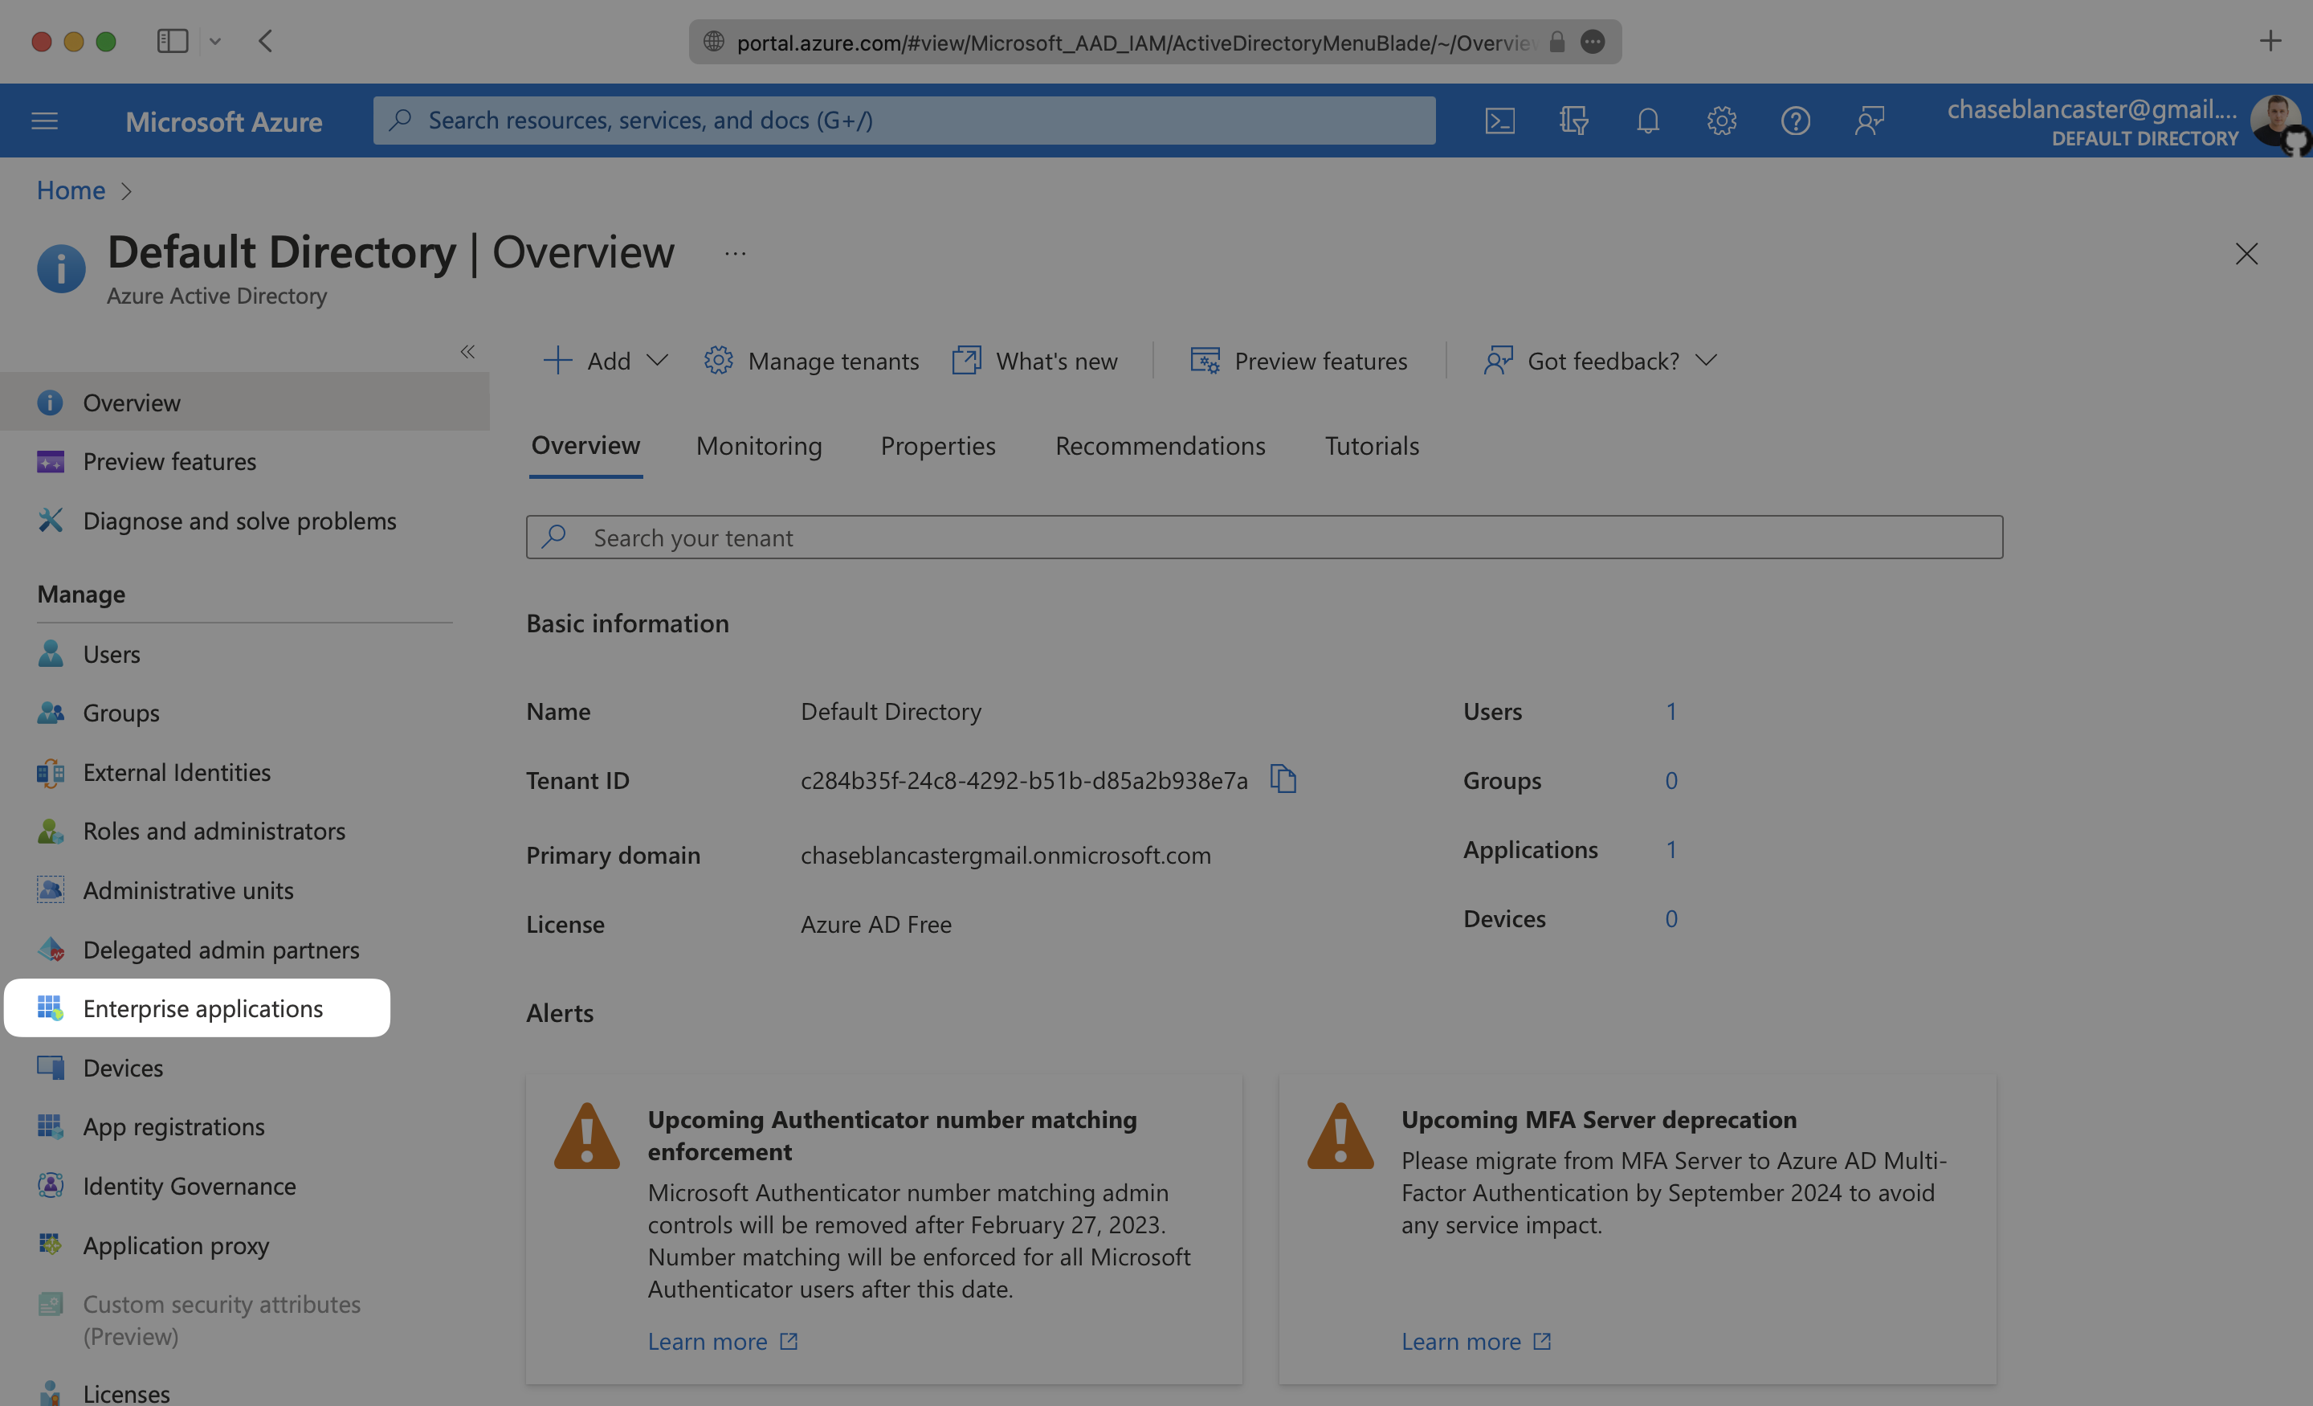Open the more options ellipsis by title
Image resolution: width=2313 pixels, height=1406 pixels.
pos(734,254)
